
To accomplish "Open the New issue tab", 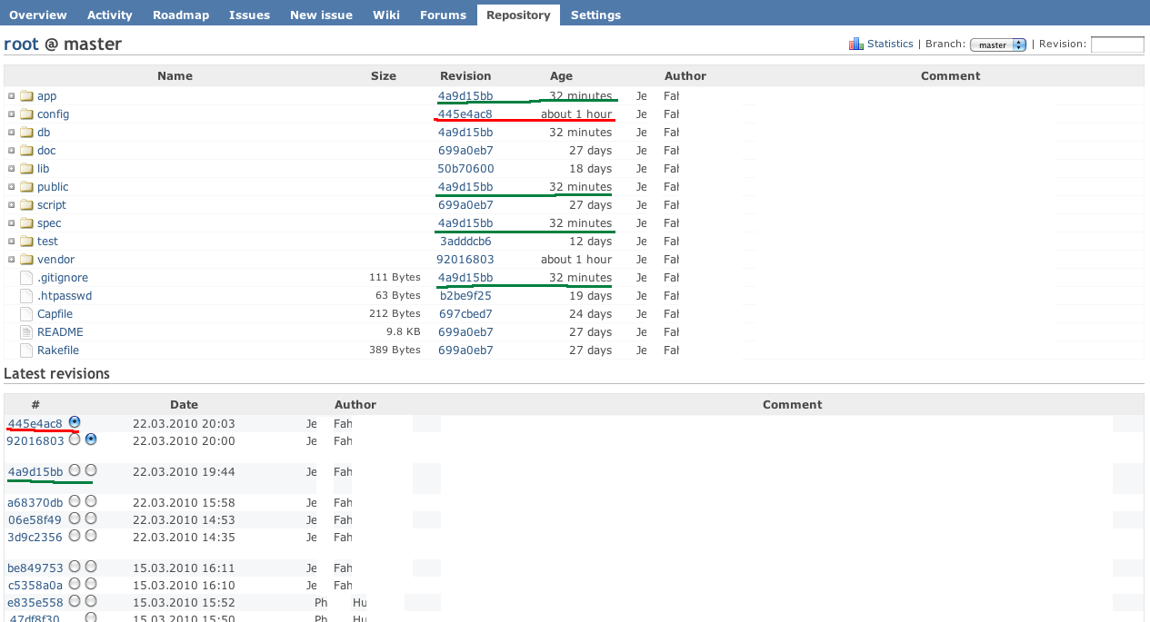I will tap(321, 15).
